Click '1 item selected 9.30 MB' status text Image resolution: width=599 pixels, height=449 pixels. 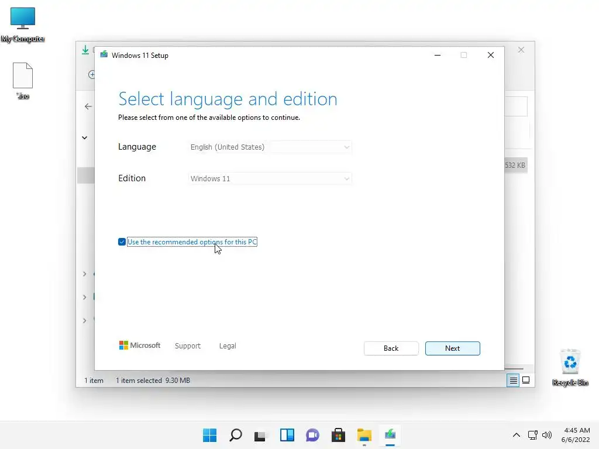[x=153, y=380]
